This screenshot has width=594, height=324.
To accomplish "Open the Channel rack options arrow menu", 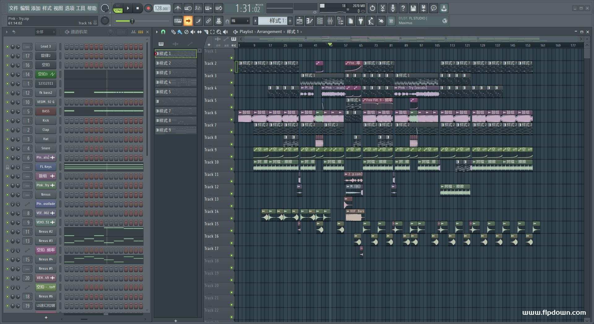I will coord(7,32).
